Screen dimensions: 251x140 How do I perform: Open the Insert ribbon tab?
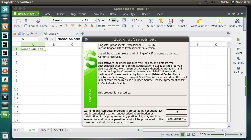tap(61, 14)
